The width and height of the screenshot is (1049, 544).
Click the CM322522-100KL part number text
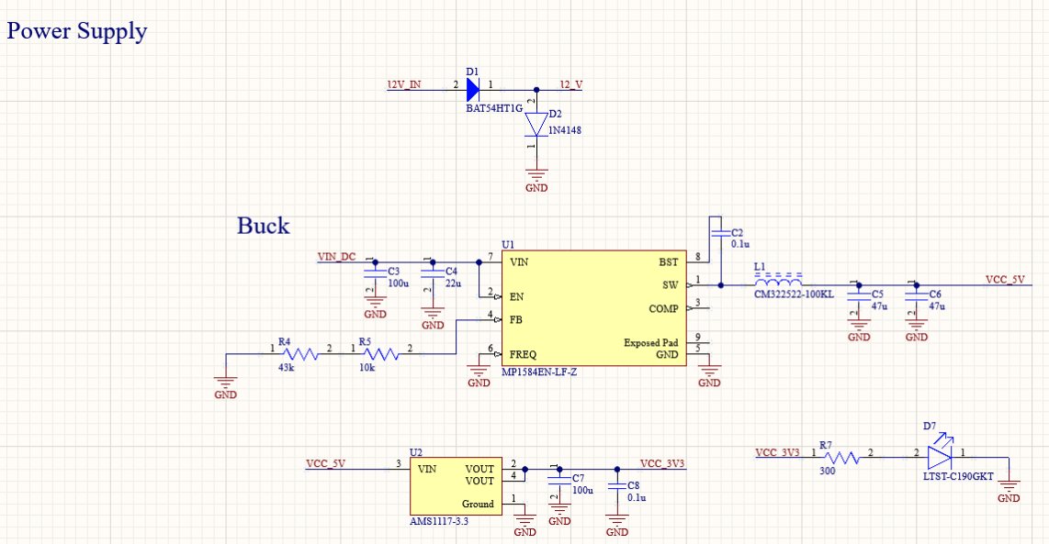795,294
